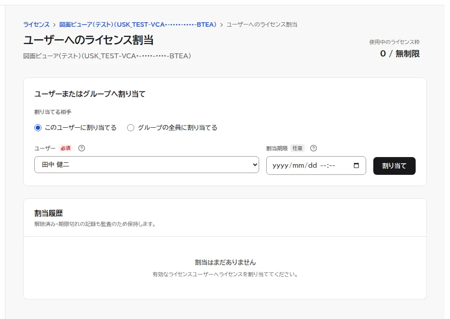Click the 使用中のライセンス枠 label
The image size is (450, 319).
pos(394,42)
